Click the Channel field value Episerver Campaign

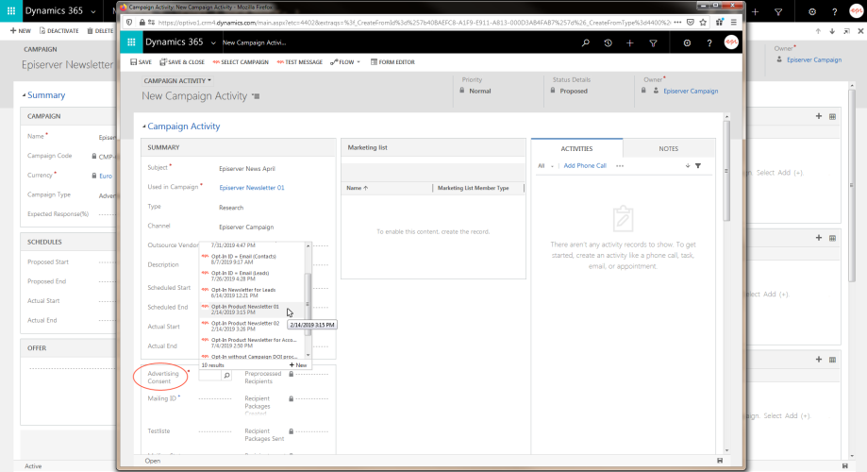coord(246,227)
